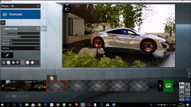Go to photo page 4
Viewport: 191px width, 107px height.
point(20,96)
